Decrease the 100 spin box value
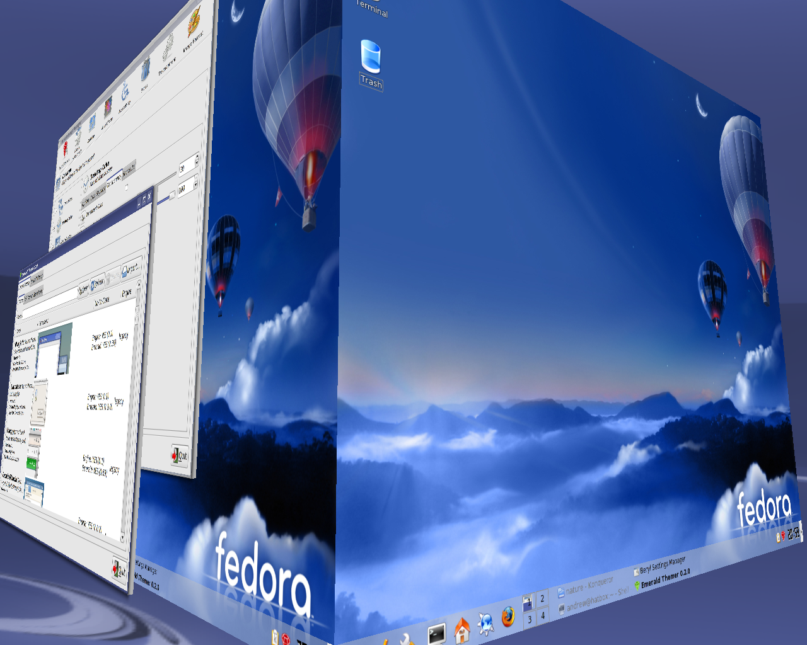 tap(195, 186)
